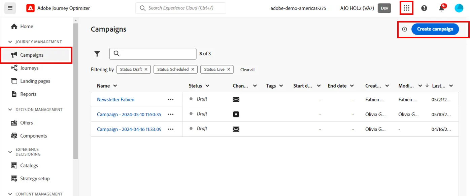Click the info icon beside Create campaign

tap(405, 29)
